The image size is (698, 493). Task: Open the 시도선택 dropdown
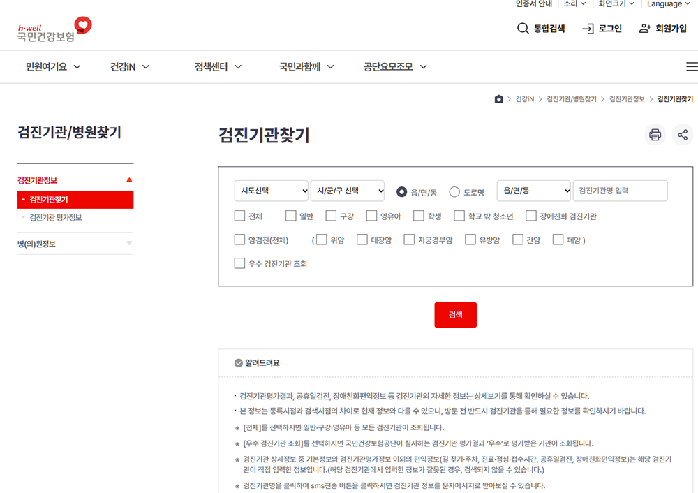[271, 191]
